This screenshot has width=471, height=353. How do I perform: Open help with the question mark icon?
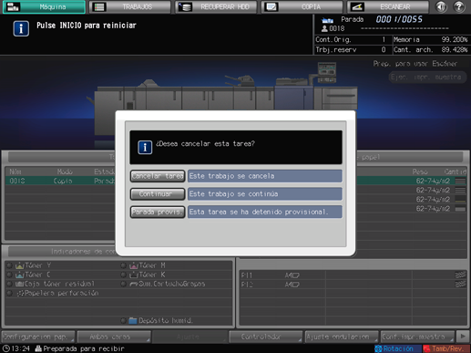[x=459, y=6]
